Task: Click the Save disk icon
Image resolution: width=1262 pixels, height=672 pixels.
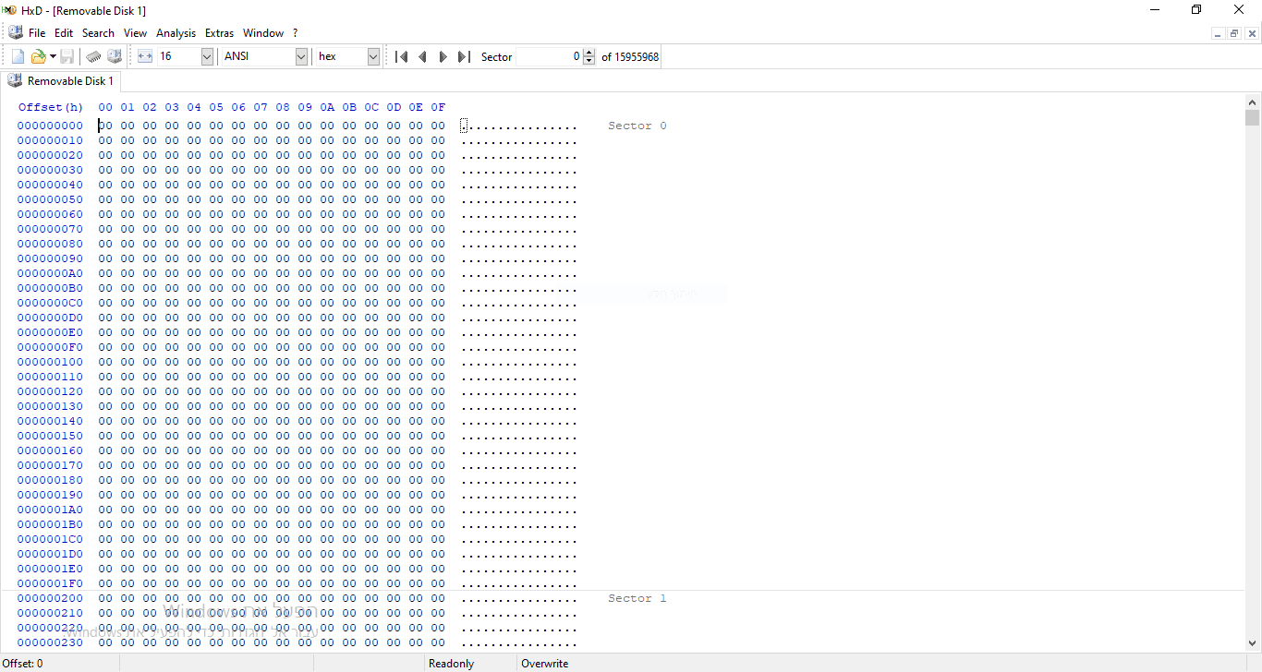Action: click(x=67, y=56)
